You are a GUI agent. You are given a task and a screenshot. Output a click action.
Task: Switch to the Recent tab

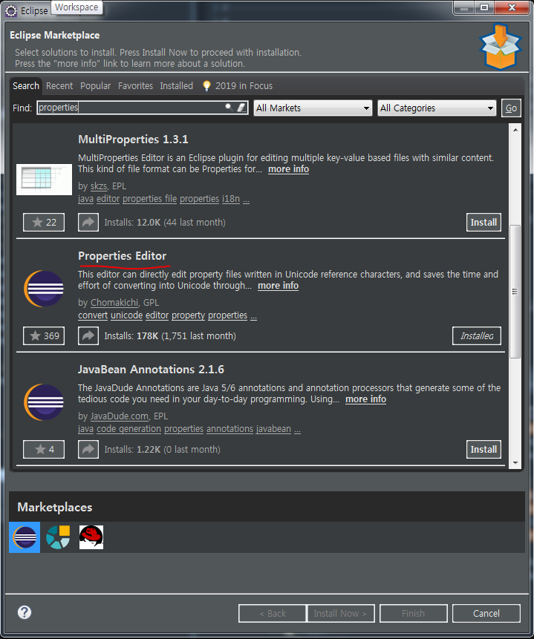(59, 85)
